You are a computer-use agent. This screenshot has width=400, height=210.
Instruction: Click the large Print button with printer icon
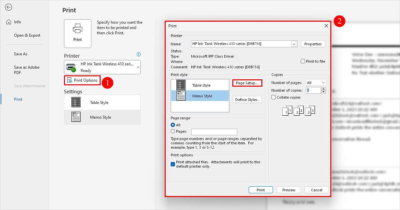tap(78, 33)
